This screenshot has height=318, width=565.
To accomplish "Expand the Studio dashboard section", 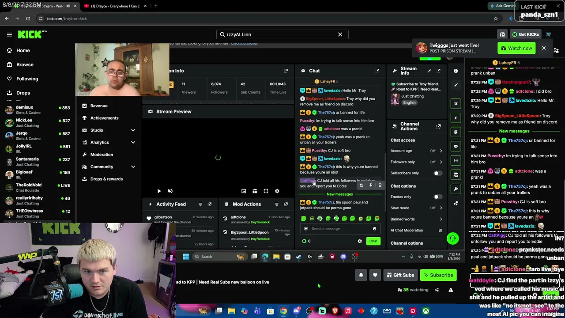I will pos(109,130).
